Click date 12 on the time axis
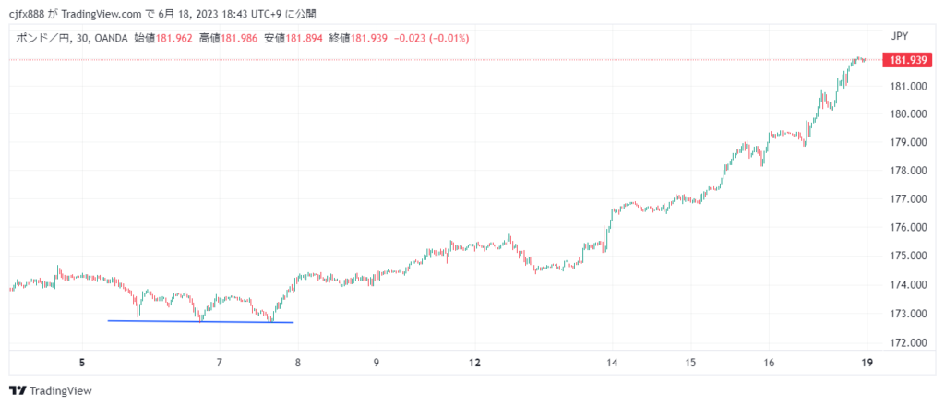This screenshot has height=406, width=945. (474, 363)
